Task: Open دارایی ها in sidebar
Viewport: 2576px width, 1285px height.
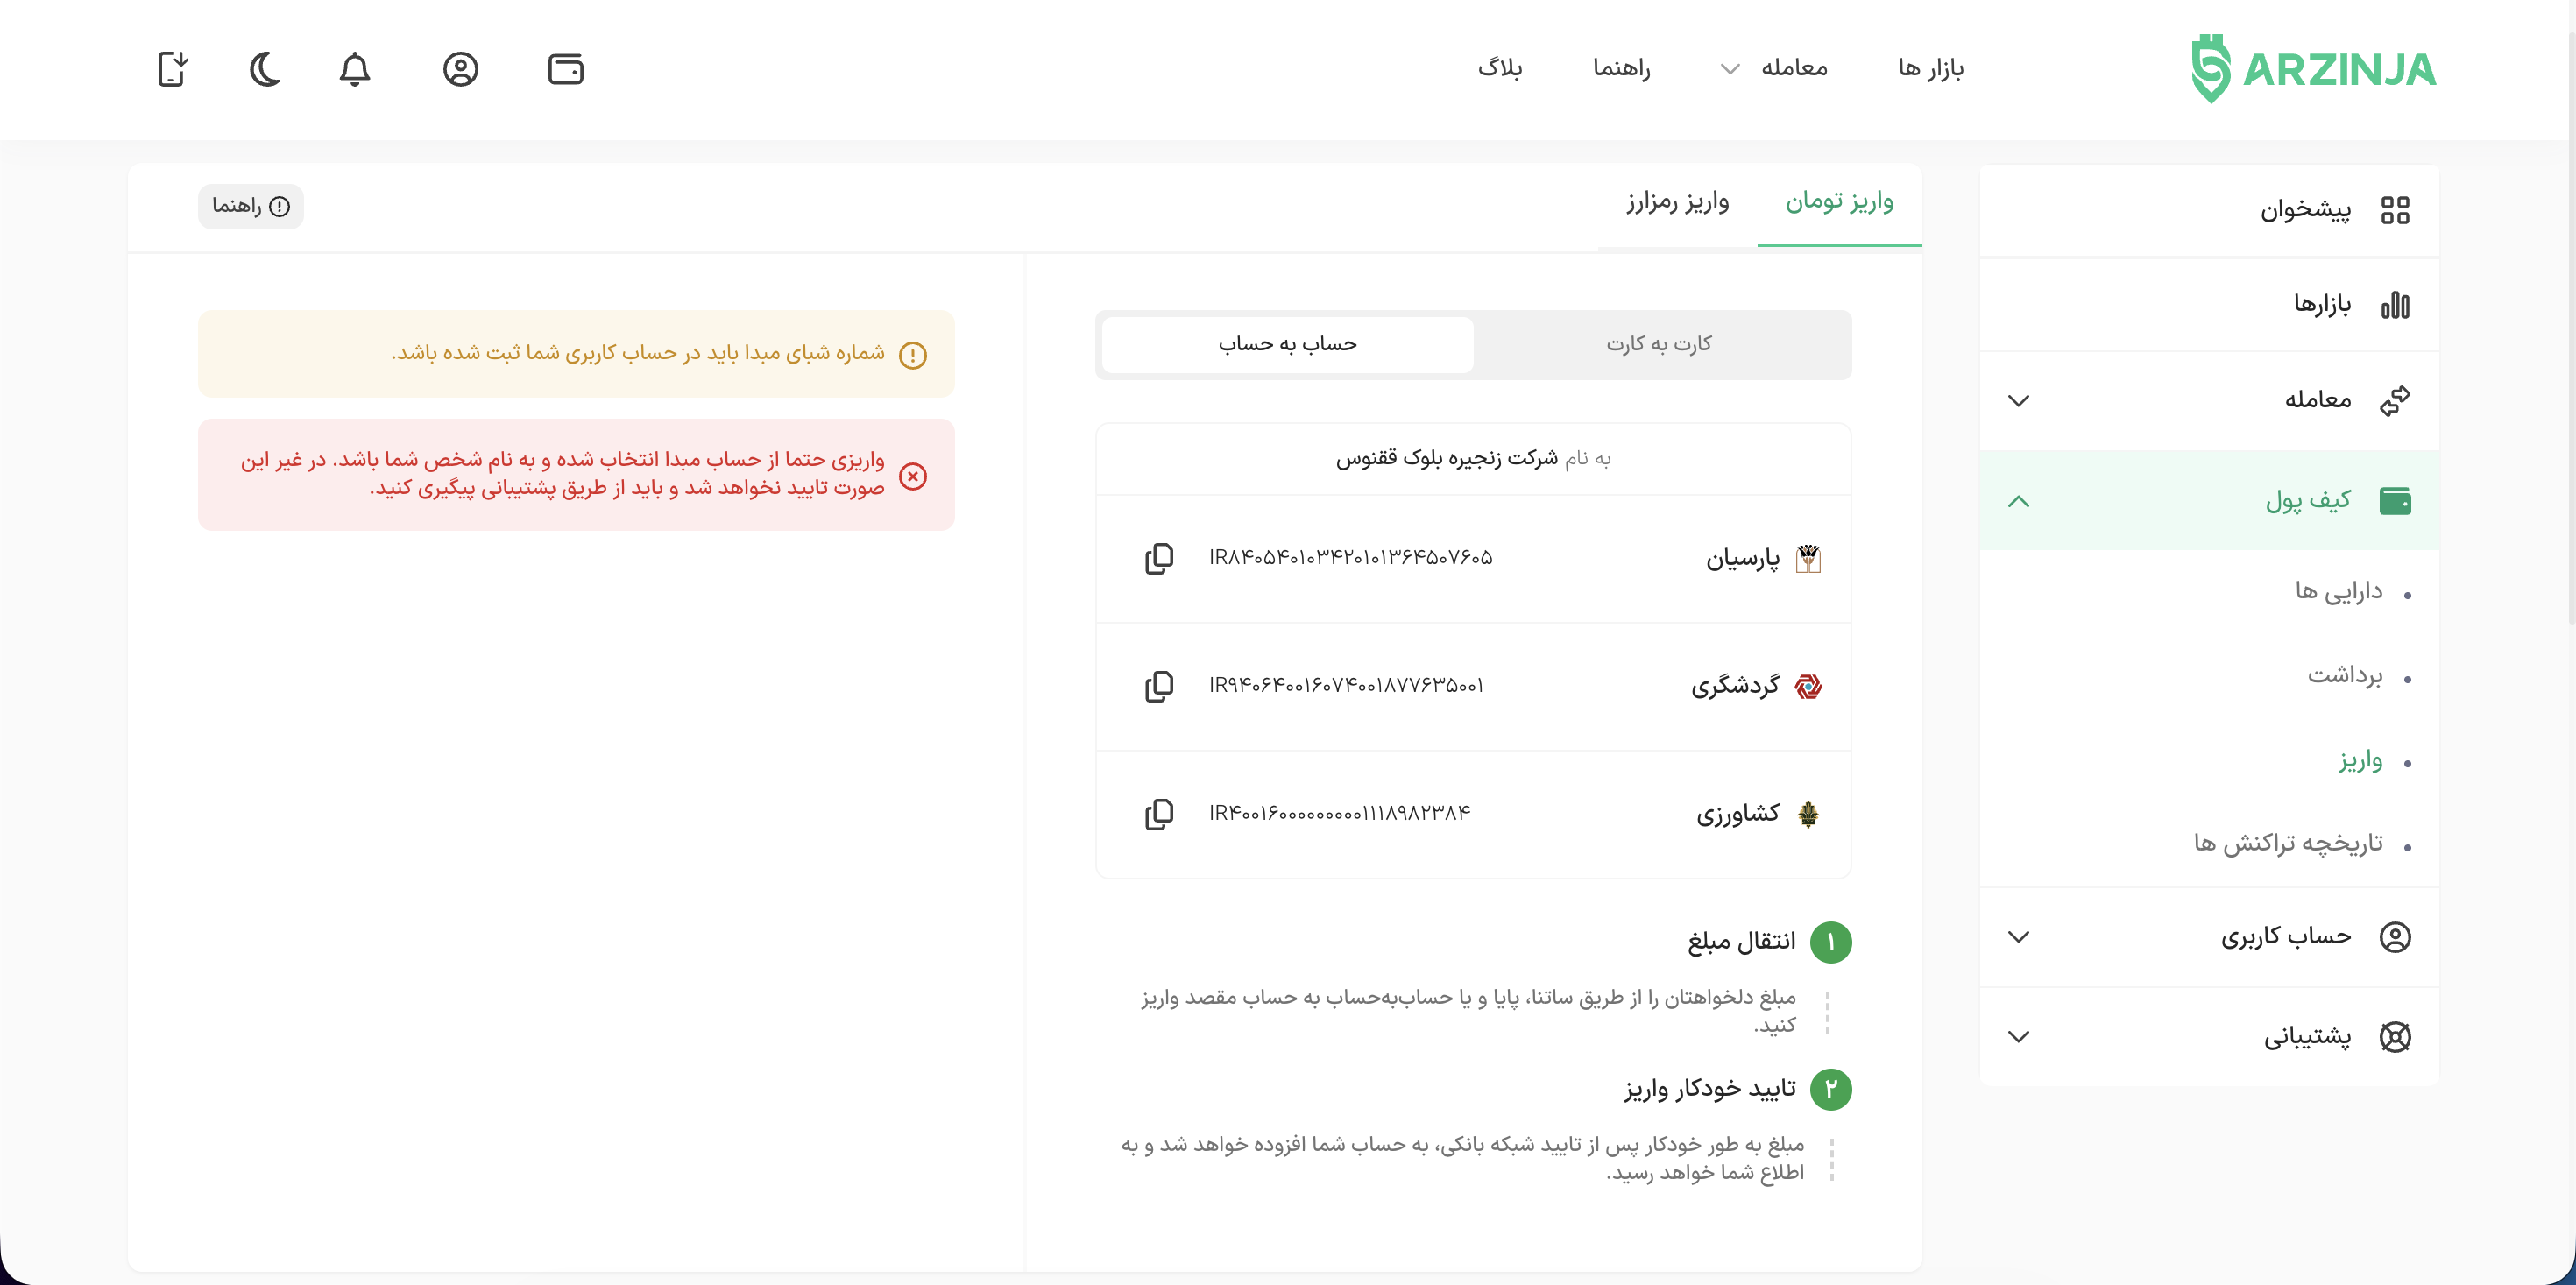Action: pyautogui.click(x=2338, y=592)
